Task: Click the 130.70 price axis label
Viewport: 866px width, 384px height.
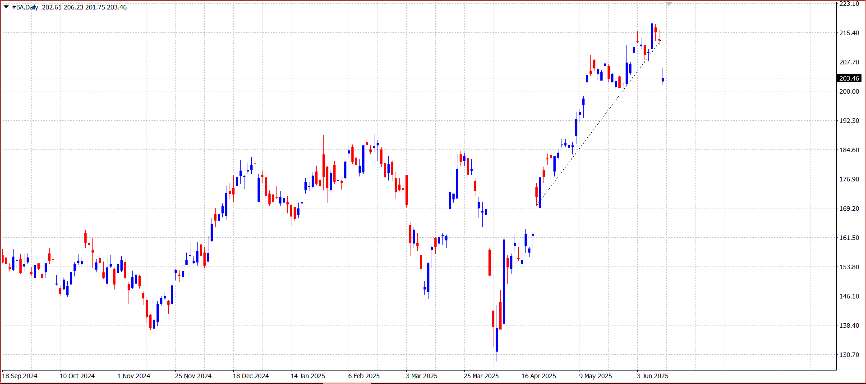Action: [x=849, y=355]
